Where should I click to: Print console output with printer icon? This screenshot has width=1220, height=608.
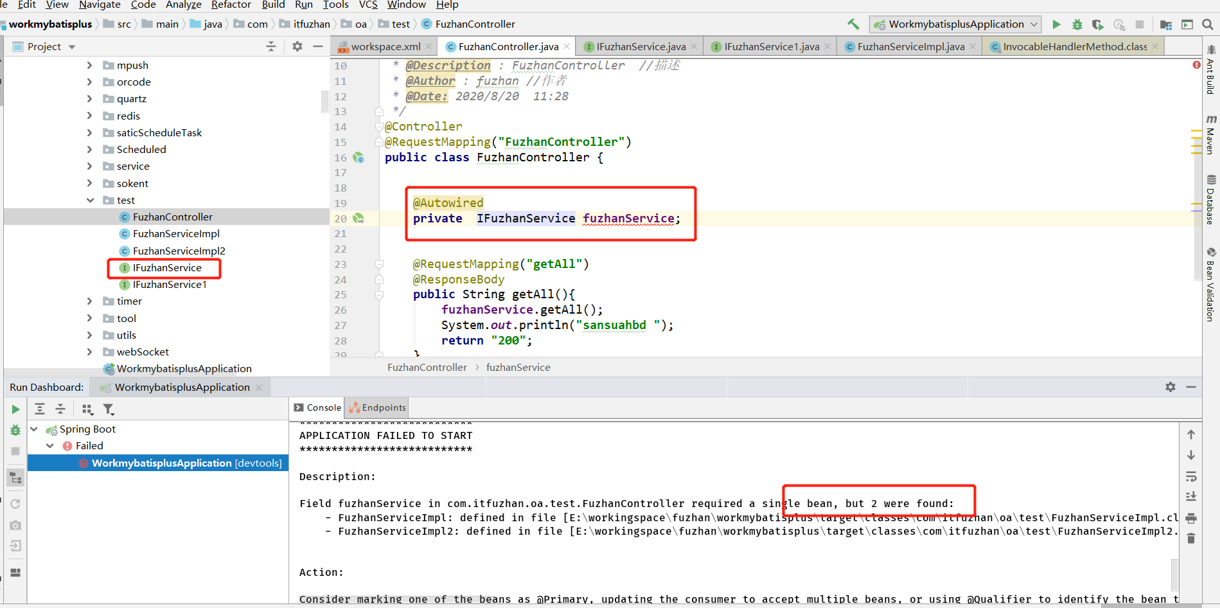pos(1191,518)
